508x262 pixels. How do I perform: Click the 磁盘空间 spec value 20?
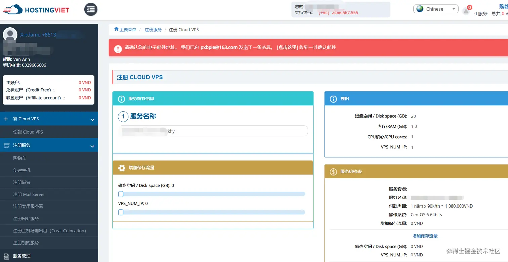coord(413,116)
